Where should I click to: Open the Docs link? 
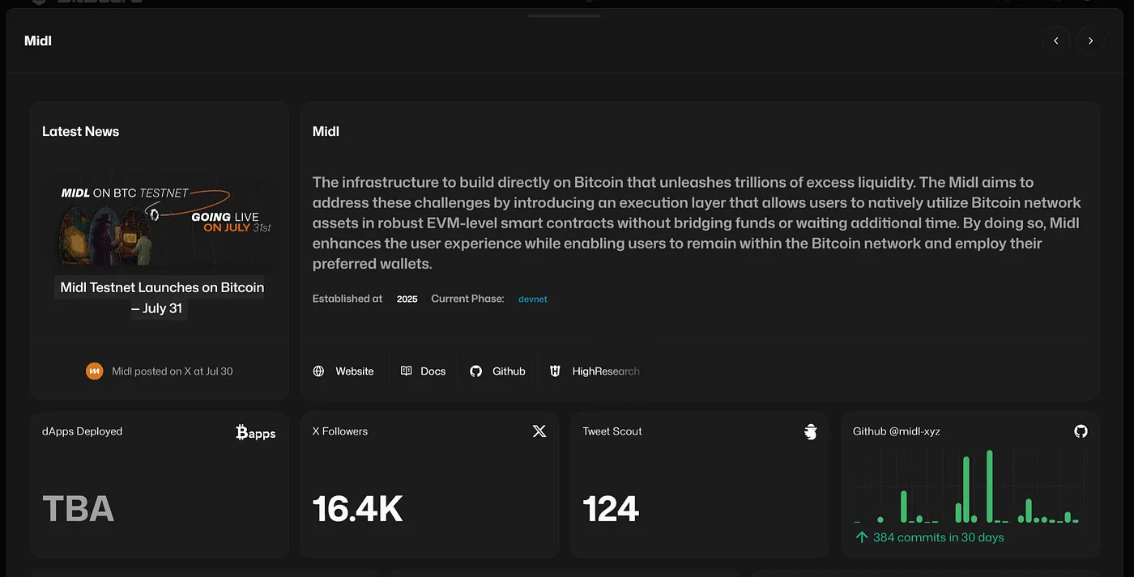tap(433, 371)
